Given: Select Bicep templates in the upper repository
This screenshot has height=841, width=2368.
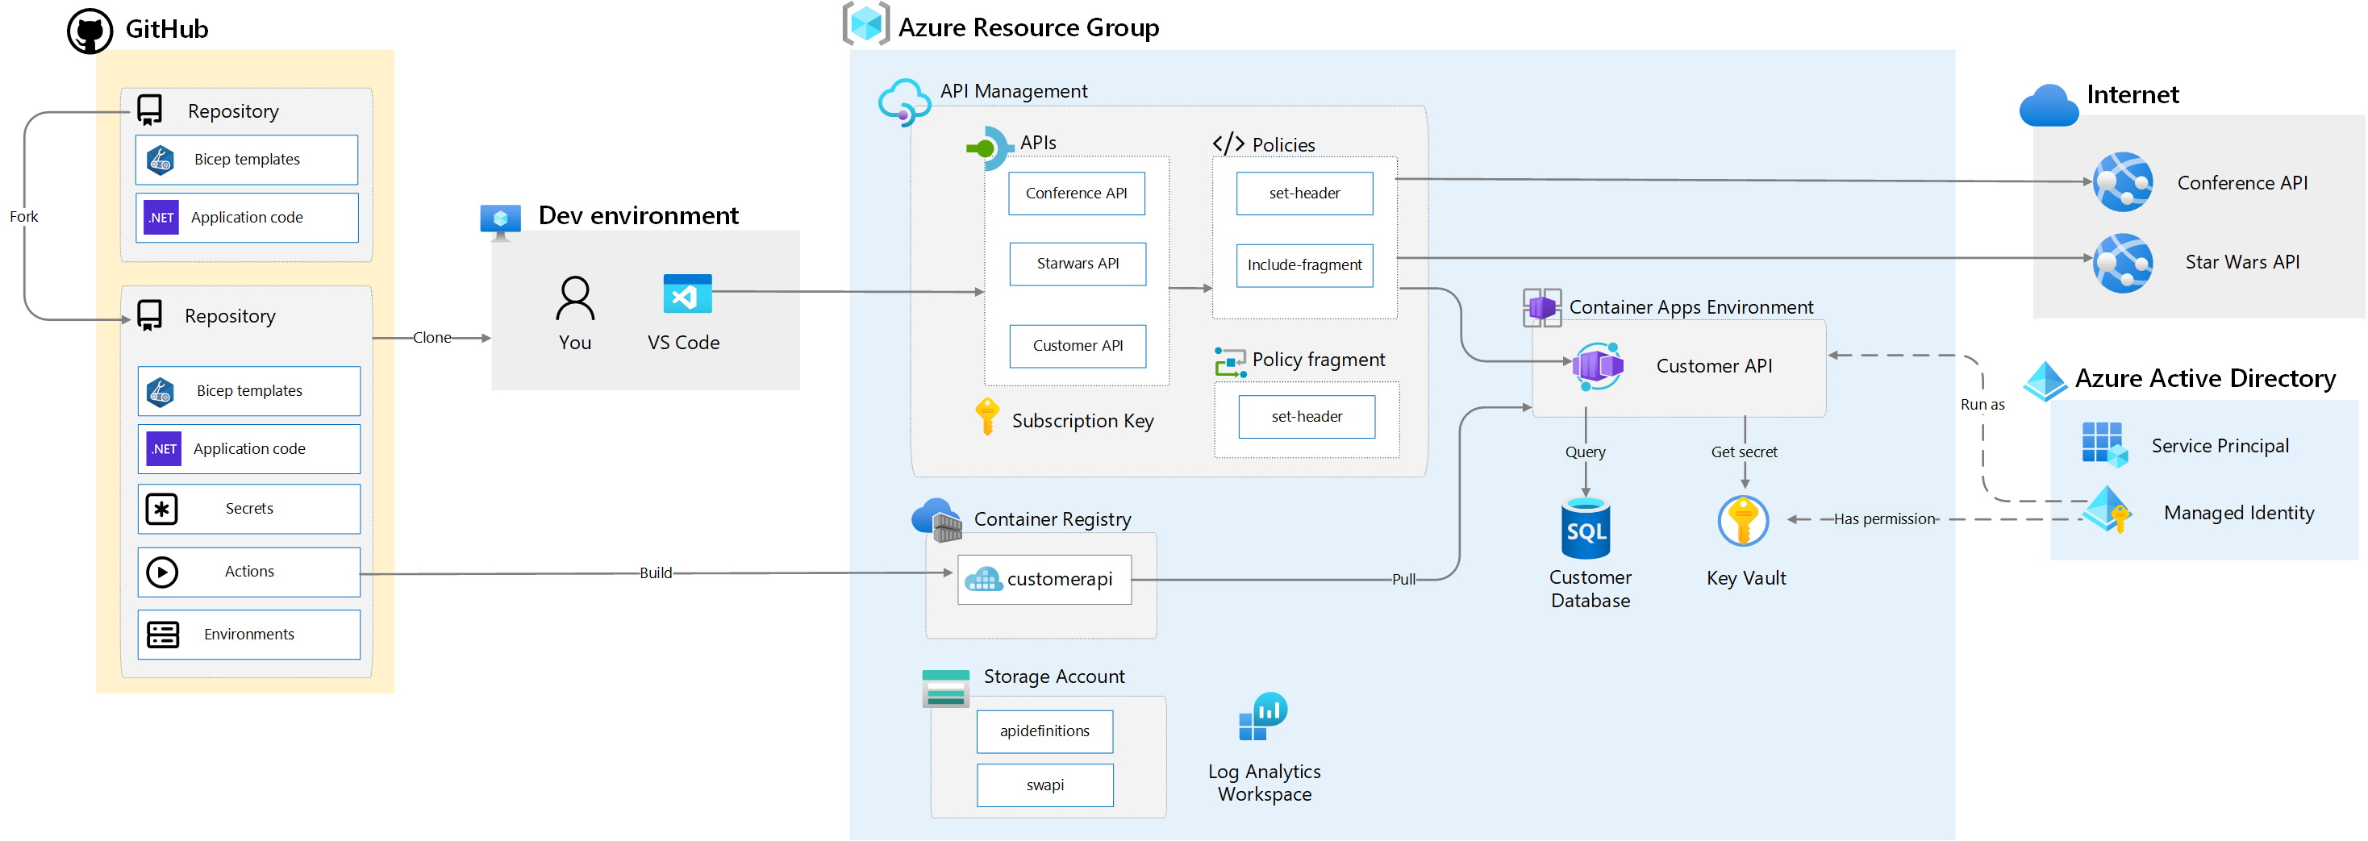Looking at the screenshot, I should pos(246,160).
